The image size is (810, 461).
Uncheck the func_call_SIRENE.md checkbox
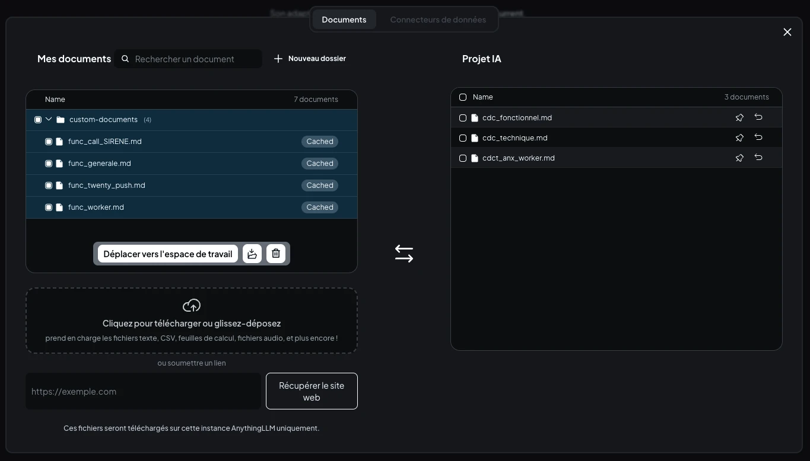pyautogui.click(x=49, y=142)
